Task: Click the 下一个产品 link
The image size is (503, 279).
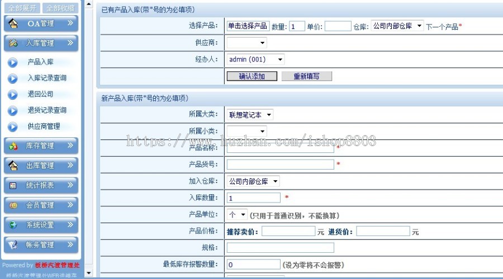Action: tap(442, 27)
